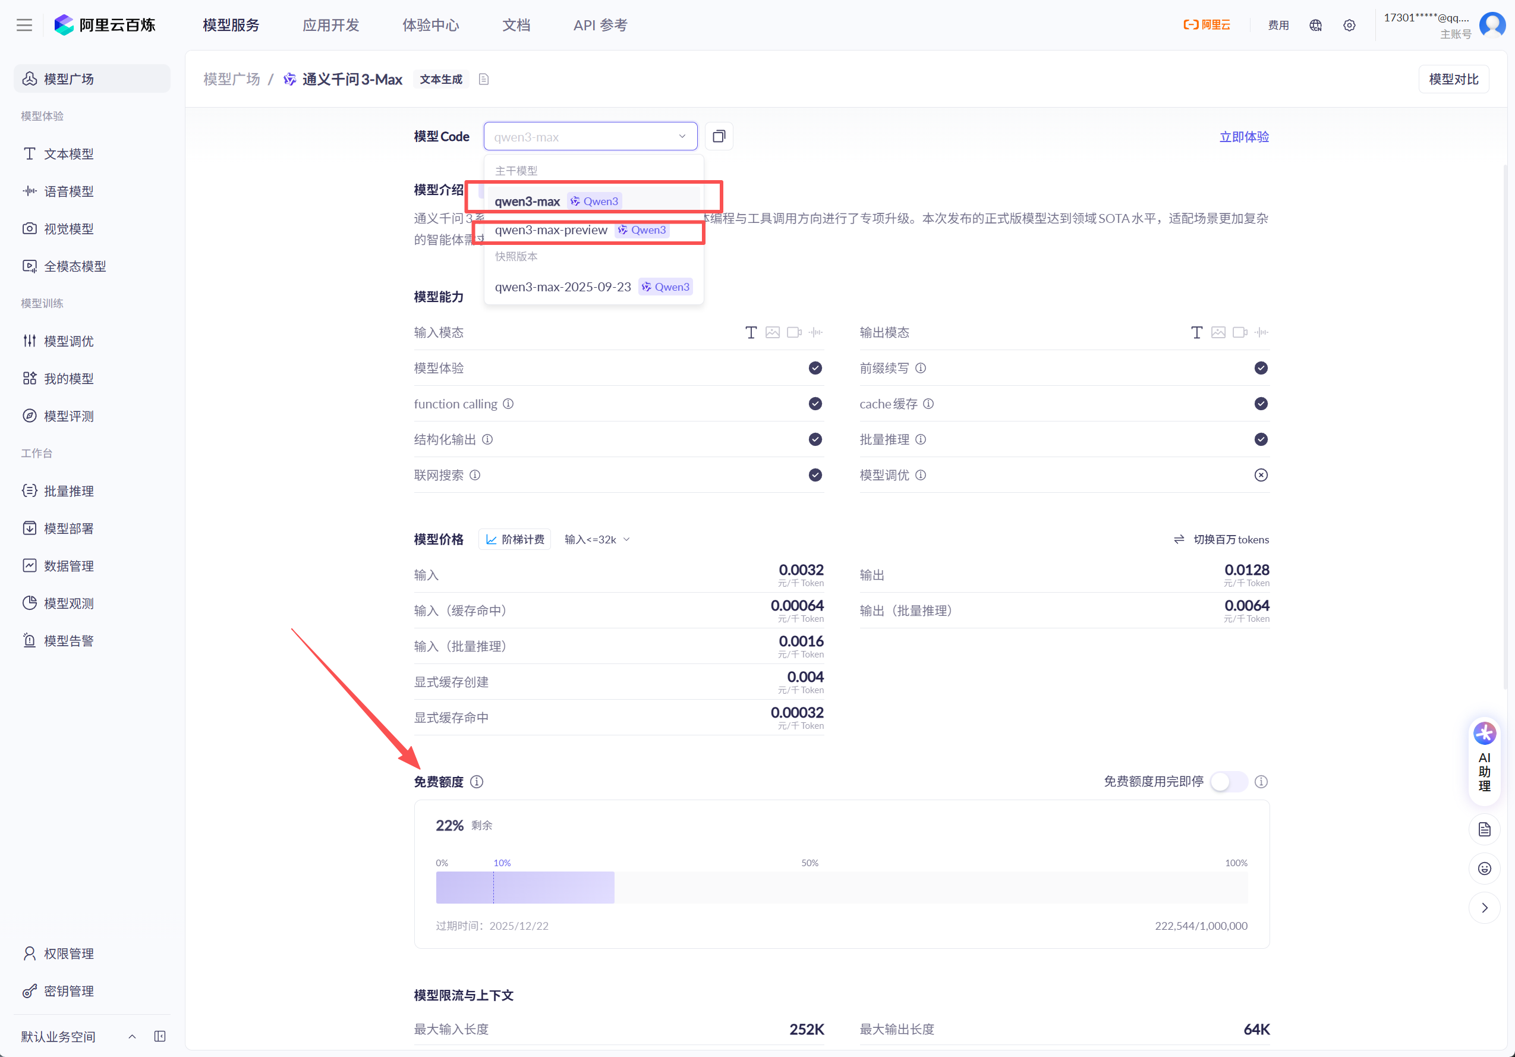Open settings gear in top bar
Viewport: 1515px width, 1057px height.
tap(1349, 25)
